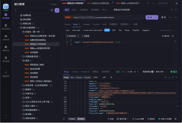Open the 保存 dropdown arrow
Image resolution: width=182 pixels, height=123 pixels.
point(170,17)
